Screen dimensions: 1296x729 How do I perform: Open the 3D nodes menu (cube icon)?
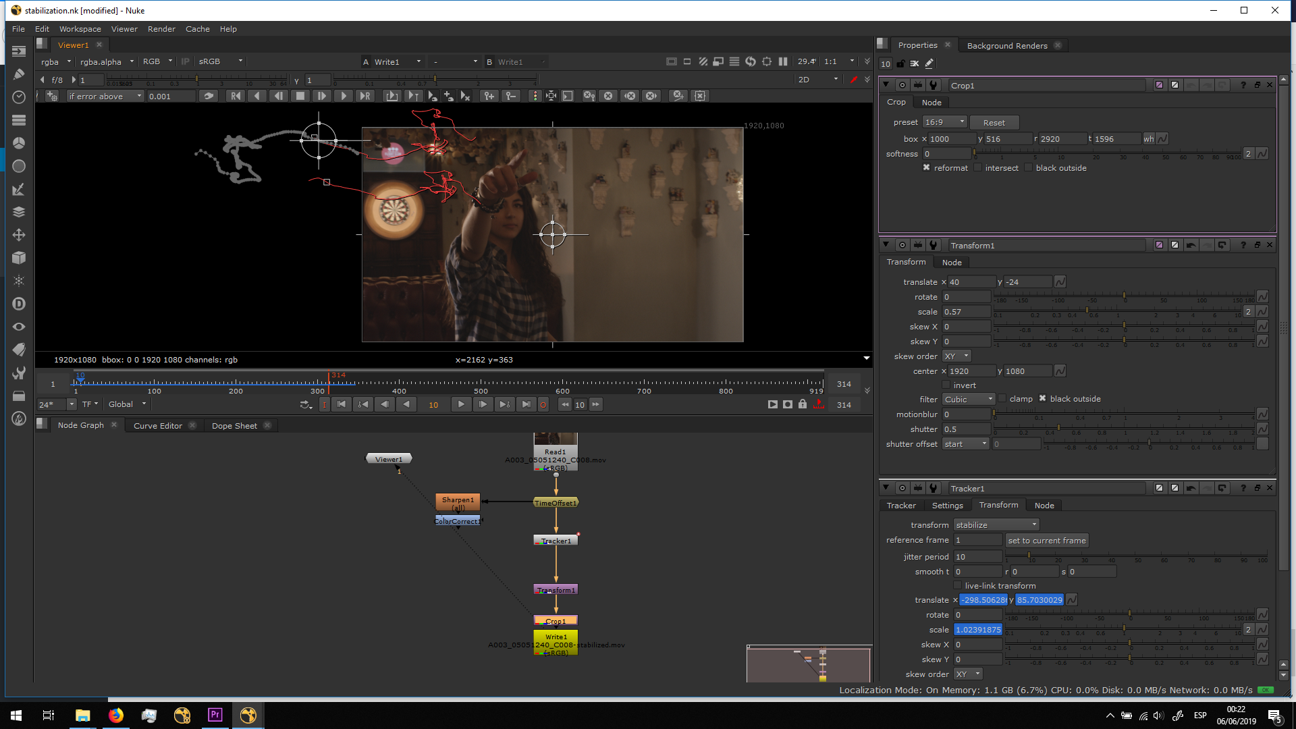click(19, 258)
